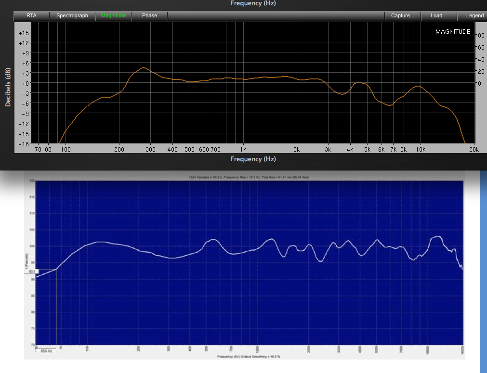Click the +15 decibel axis label
This screenshot has width=487, height=373.
tap(24, 33)
